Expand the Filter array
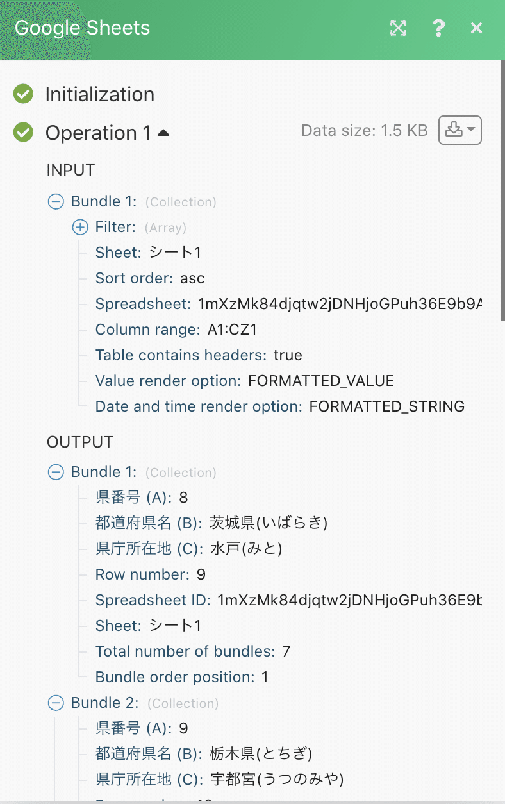Viewport: 505px width, 804px height. 80,227
